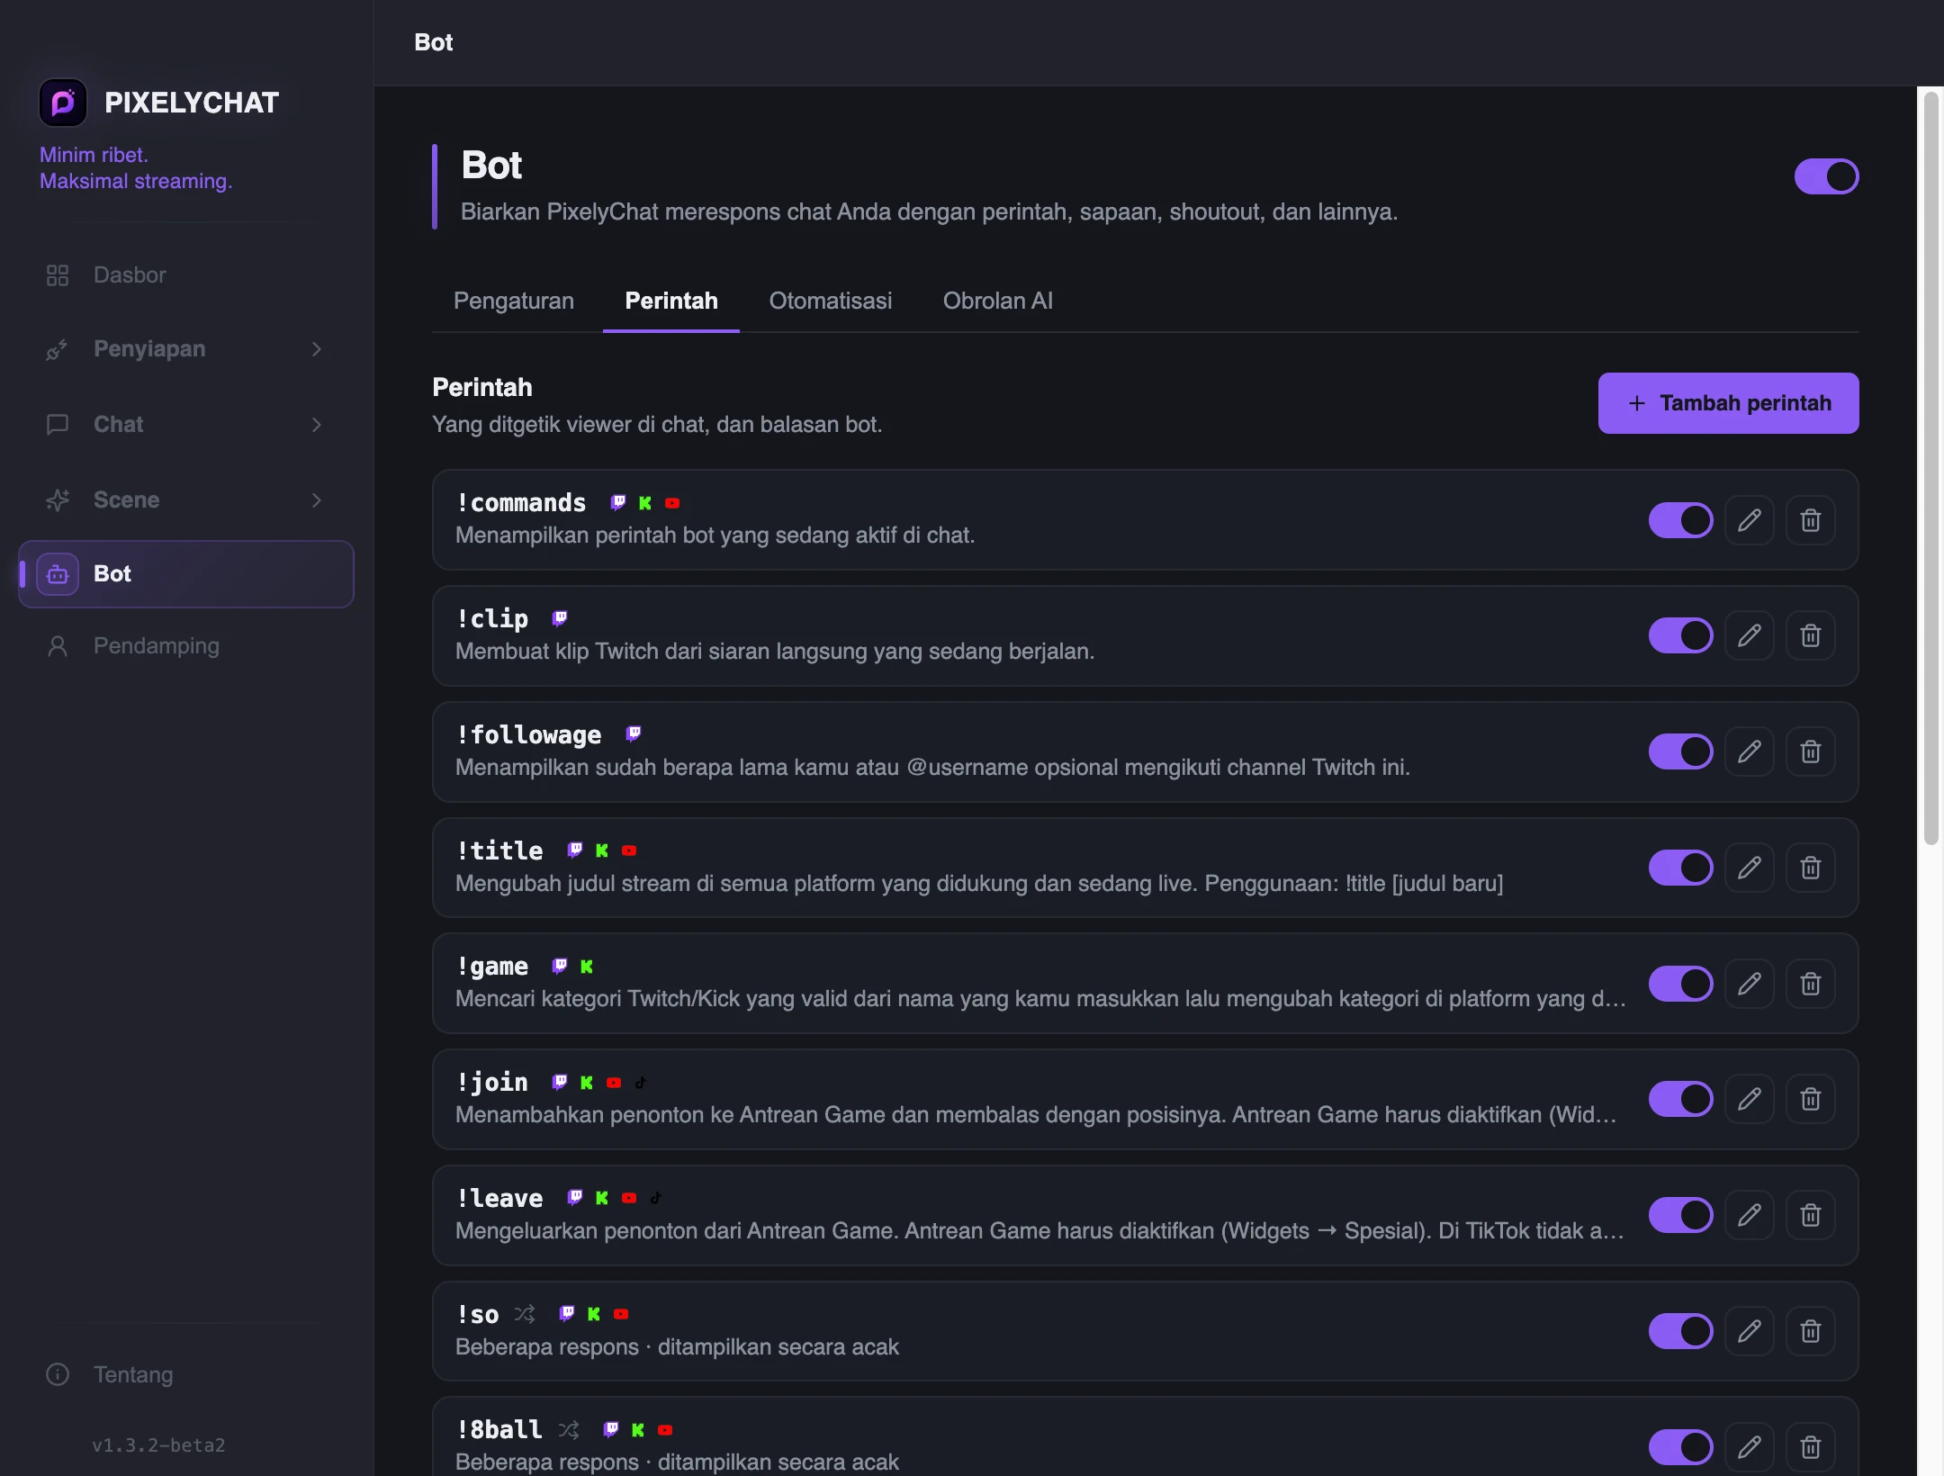The image size is (1944, 1476).
Task: Open the Tentang page
Action: pyautogui.click(x=185, y=1375)
